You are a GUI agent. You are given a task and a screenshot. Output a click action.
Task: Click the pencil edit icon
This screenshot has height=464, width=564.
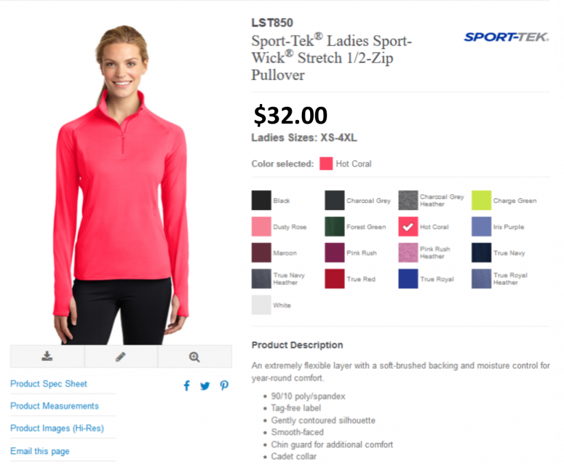tap(121, 357)
